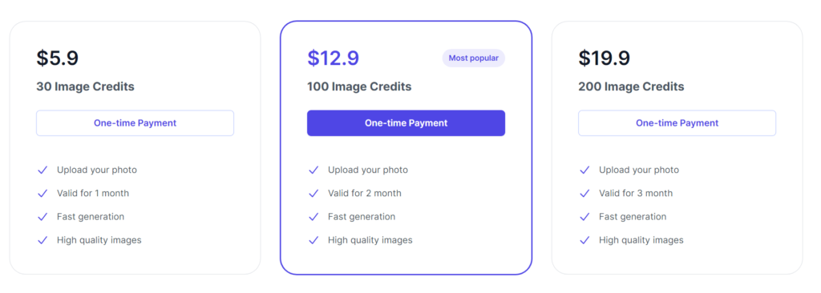Click the $5.9 price heading
The image size is (821, 293).
[x=58, y=58]
